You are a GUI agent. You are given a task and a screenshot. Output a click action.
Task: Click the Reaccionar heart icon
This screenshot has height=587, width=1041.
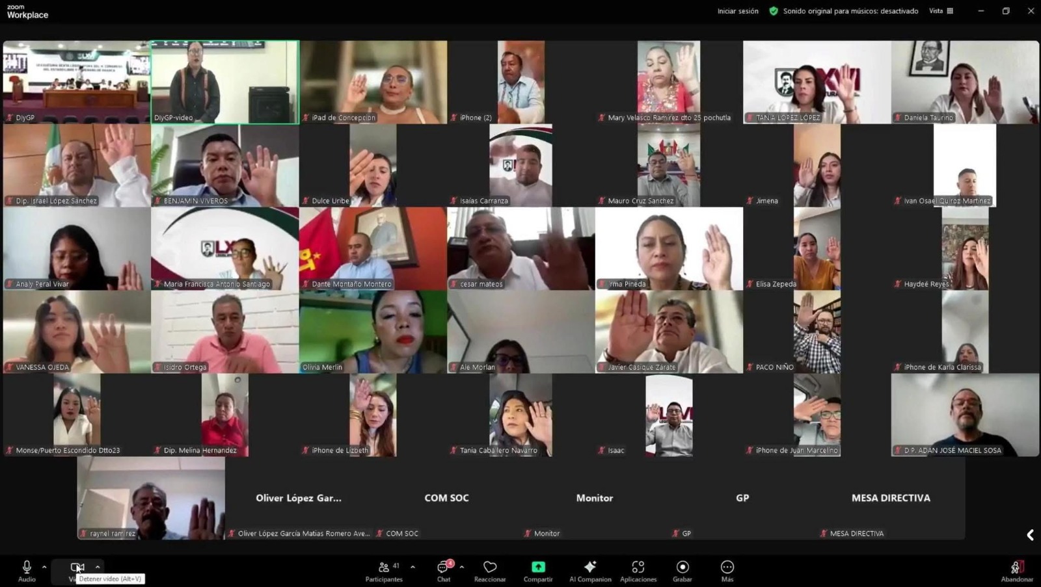tap(490, 570)
